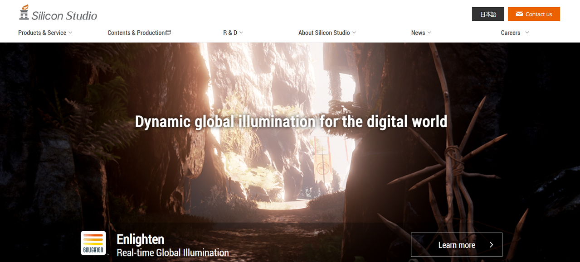
Task: Click the Real-time Global Illumination subtitle
Action: [173, 252]
